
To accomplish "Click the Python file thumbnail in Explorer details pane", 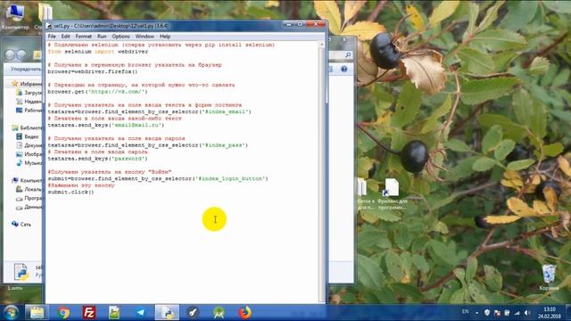I will point(21,272).
